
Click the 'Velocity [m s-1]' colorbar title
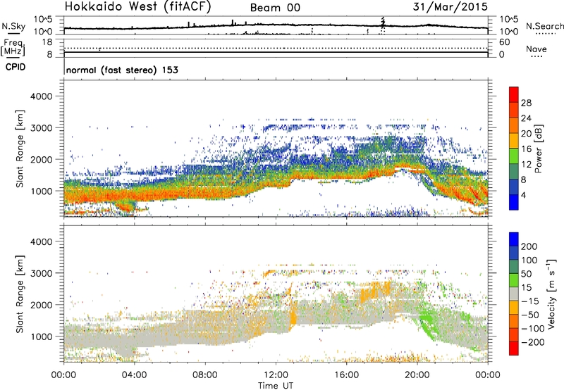coord(551,294)
